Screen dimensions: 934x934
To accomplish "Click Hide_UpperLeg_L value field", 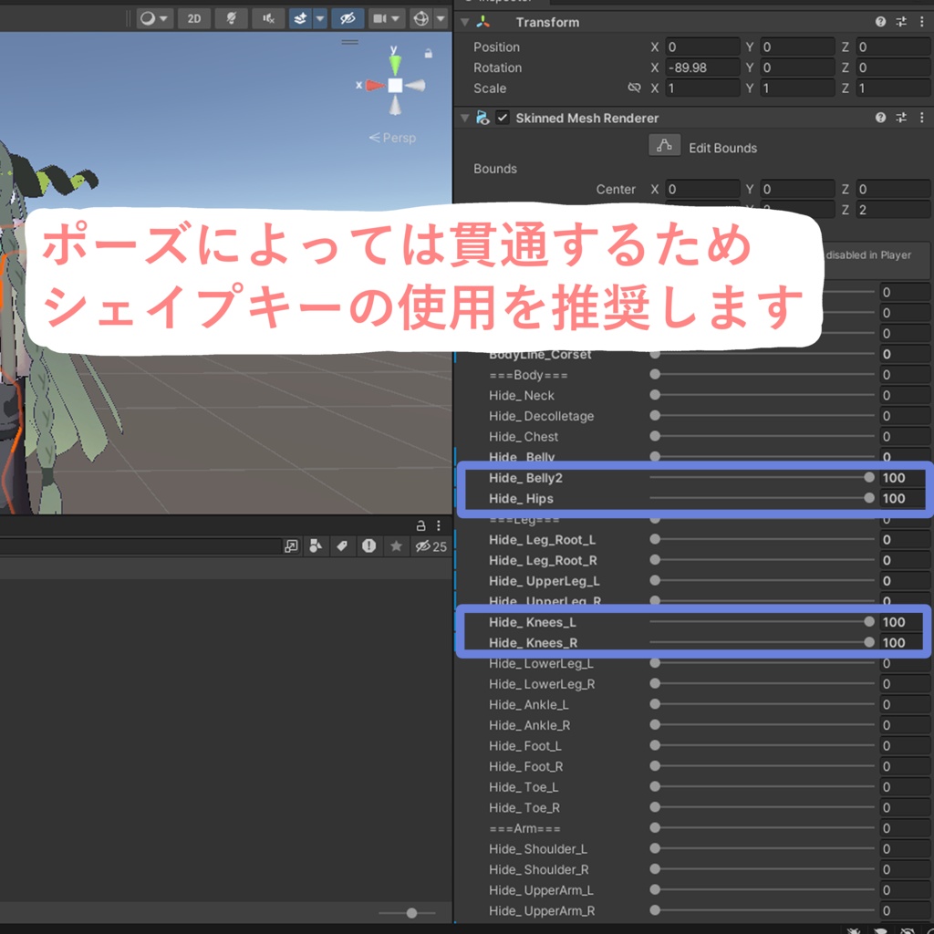I will pyautogui.click(x=906, y=581).
